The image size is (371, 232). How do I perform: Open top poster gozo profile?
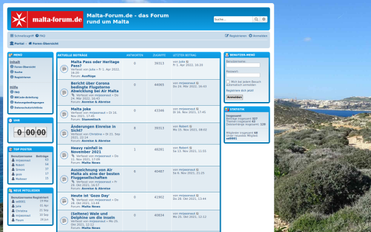tap(19, 174)
